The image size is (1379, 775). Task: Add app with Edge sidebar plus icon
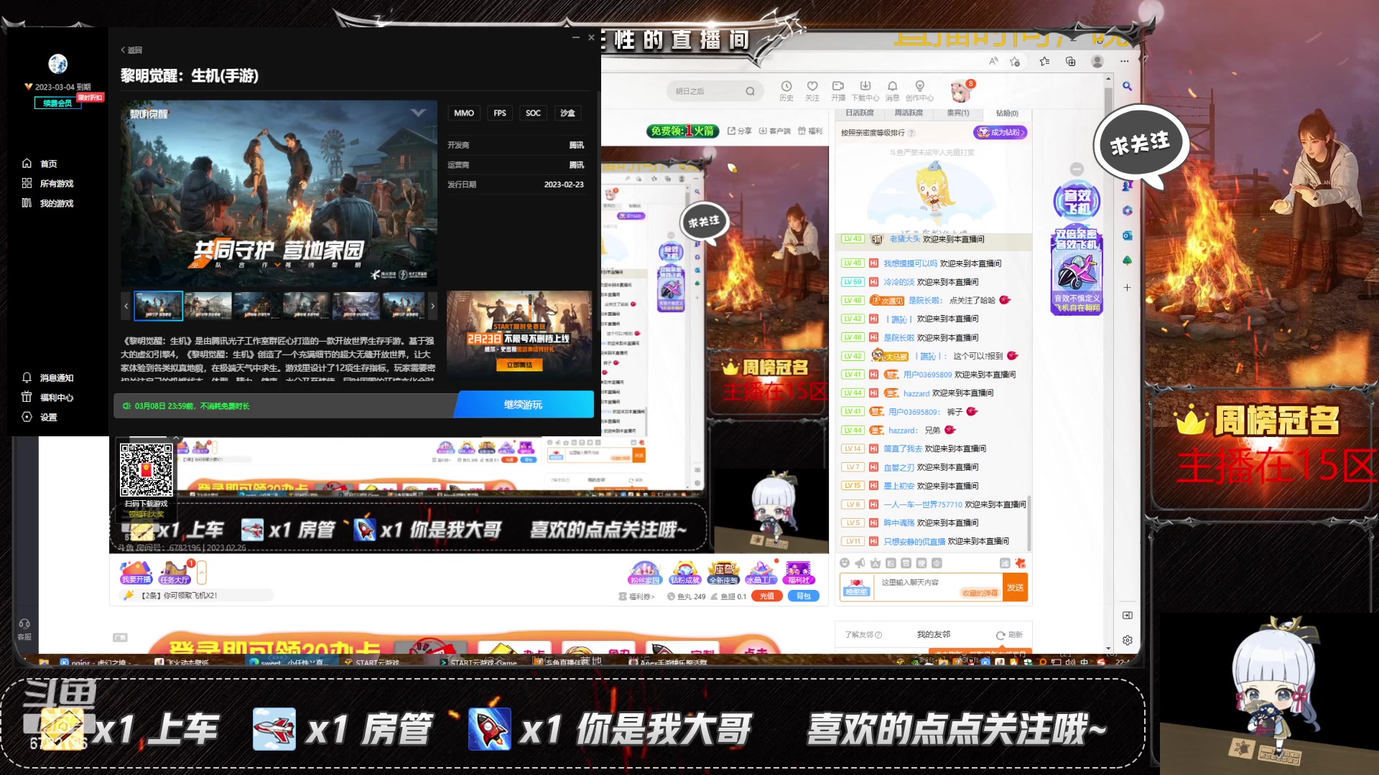point(1128,288)
